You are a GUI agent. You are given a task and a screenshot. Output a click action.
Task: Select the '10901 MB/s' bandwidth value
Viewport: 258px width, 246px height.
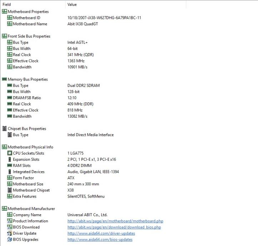[x=77, y=67]
